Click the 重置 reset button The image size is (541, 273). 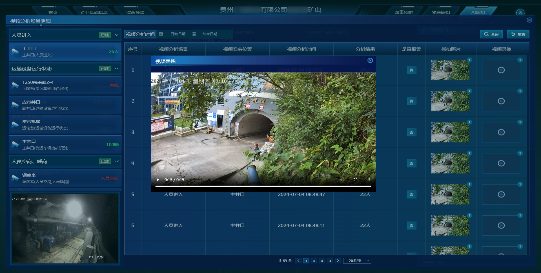tap(518, 34)
